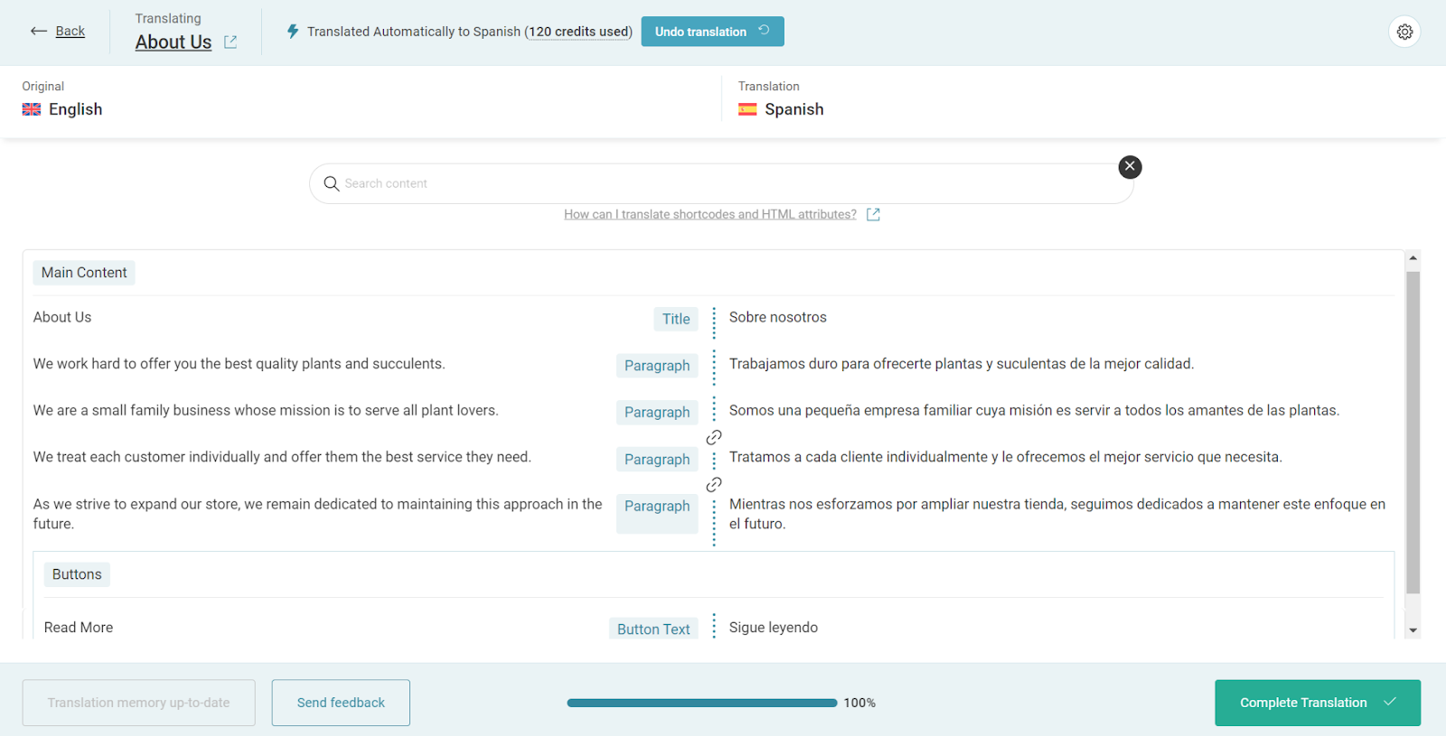
Task: Open 'How can I translate shortcodes' help link
Action: pyautogui.click(x=710, y=214)
